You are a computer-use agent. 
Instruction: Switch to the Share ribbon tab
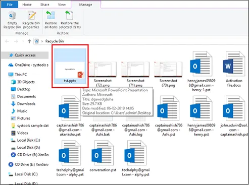(45, 5)
